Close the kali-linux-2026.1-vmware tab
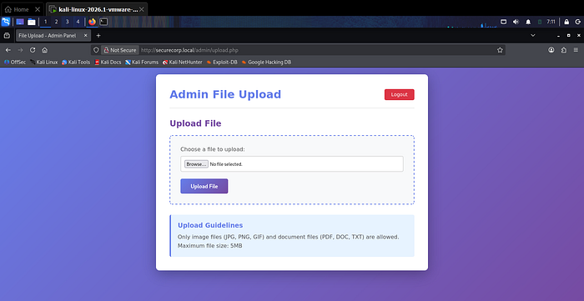Image resolution: width=584 pixels, height=301 pixels. [x=142, y=9]
